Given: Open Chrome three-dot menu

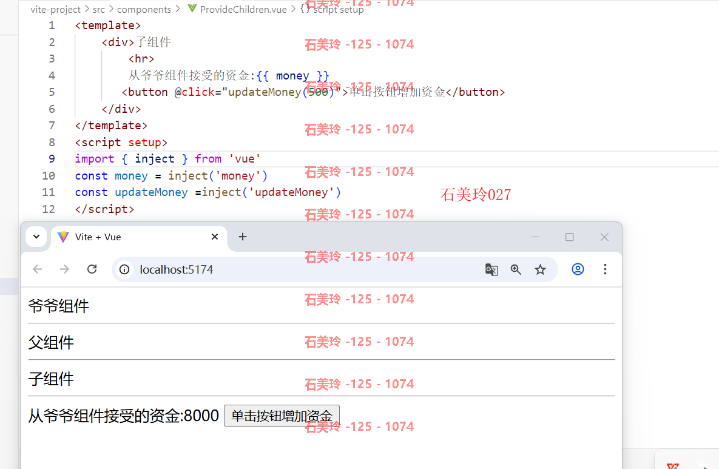Looking at the screenshot, I should coord(606,269).
